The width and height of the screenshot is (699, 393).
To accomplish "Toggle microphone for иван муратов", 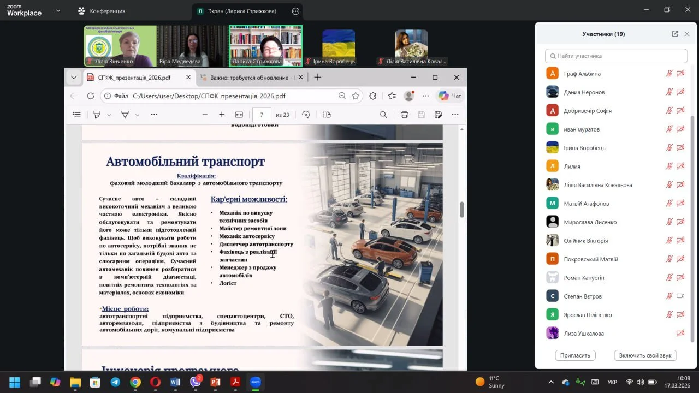I will (x=669, y=129).
